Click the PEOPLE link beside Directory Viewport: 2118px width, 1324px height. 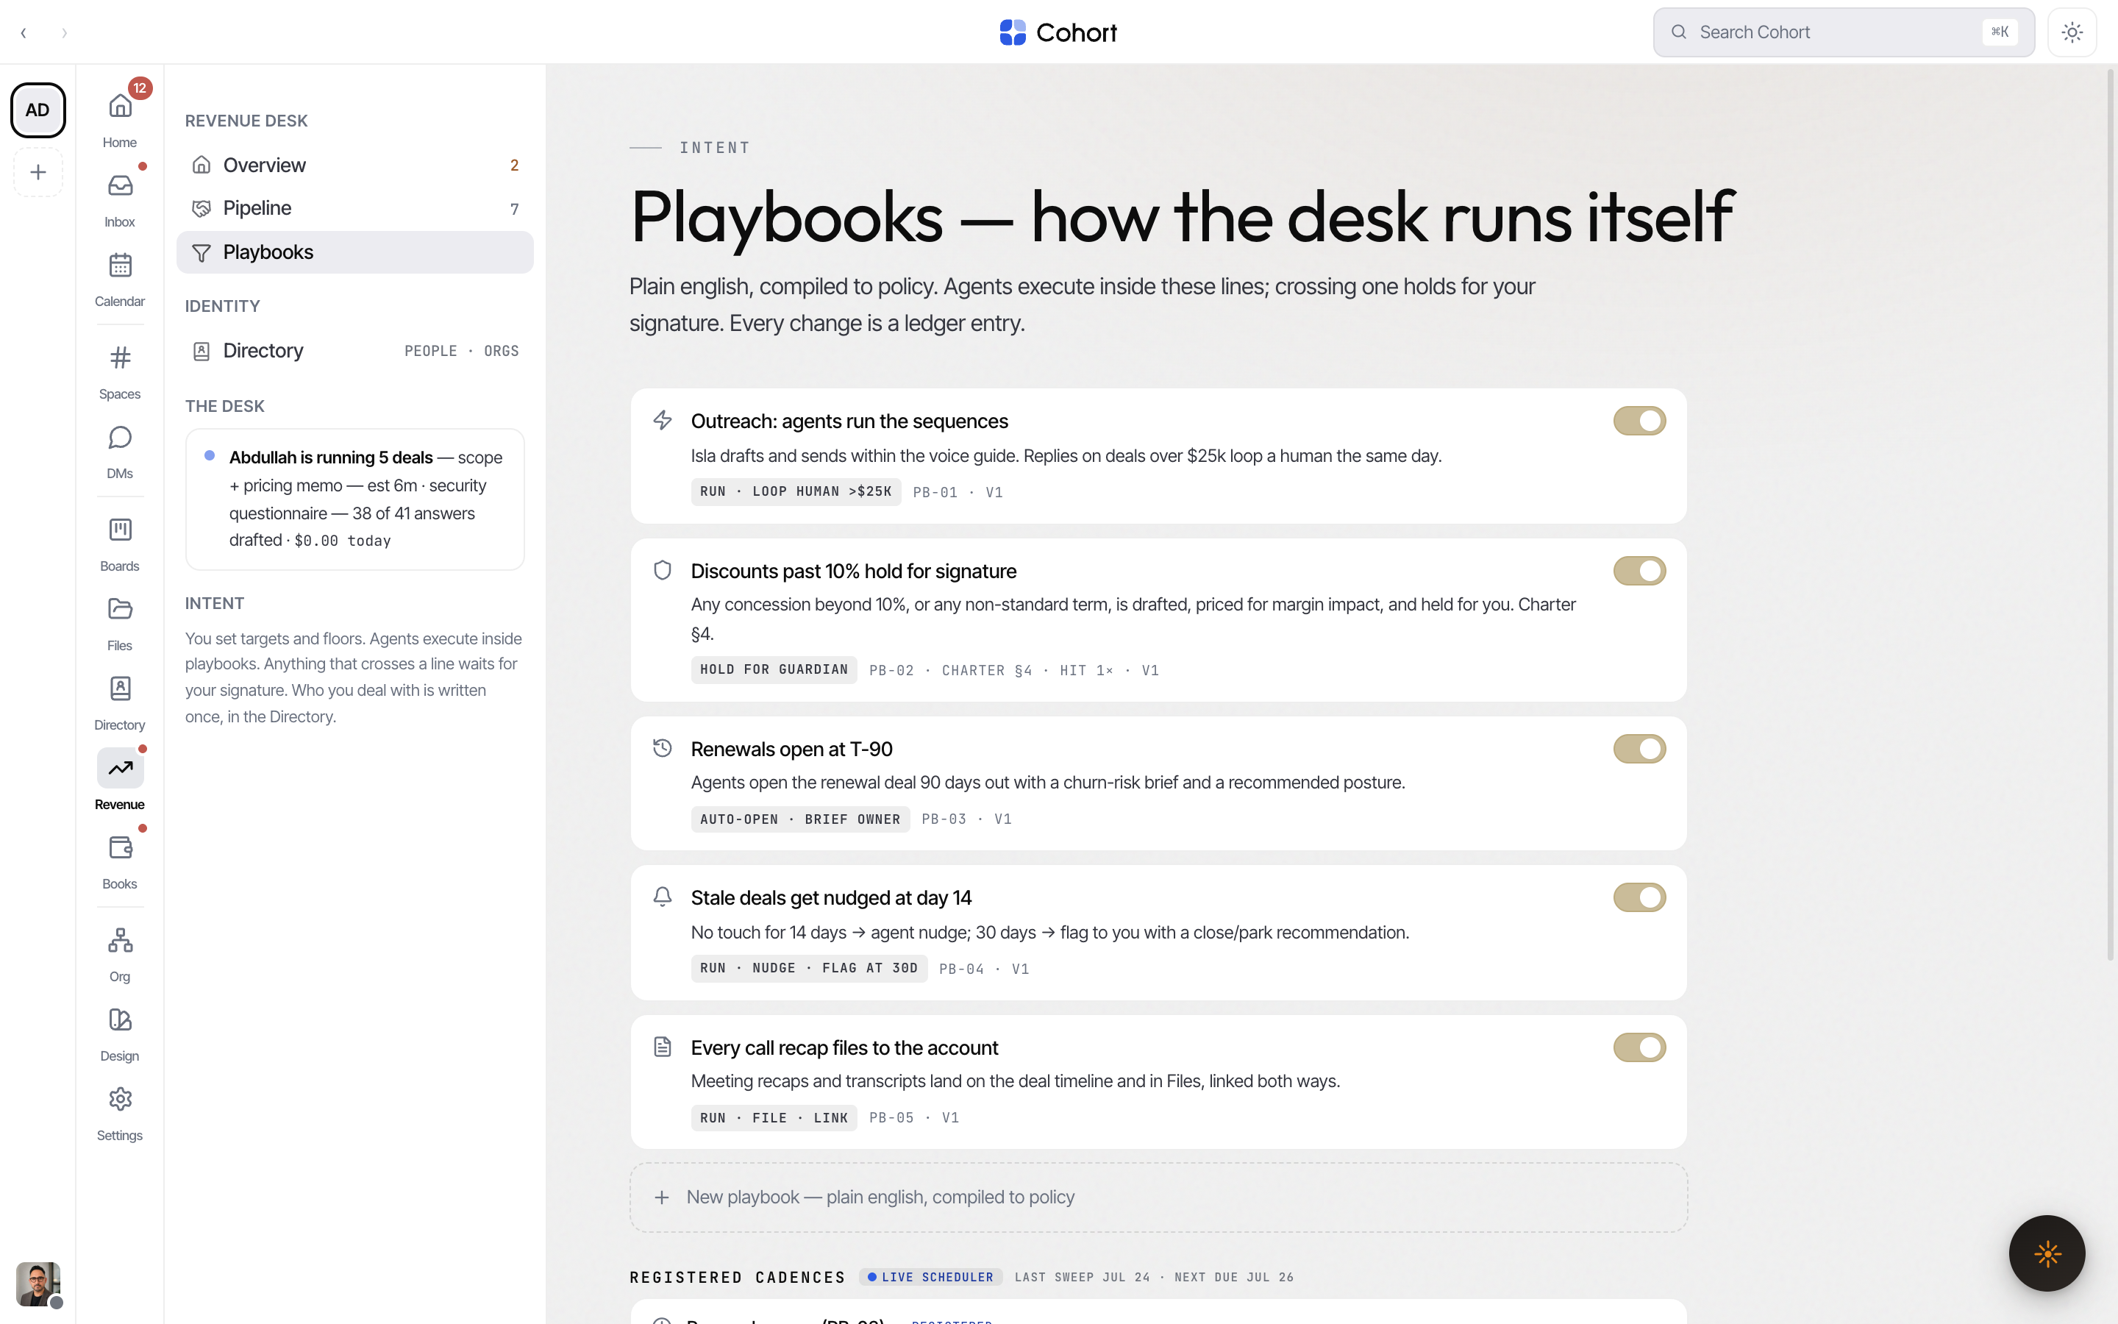pyautogui.click(x=431, y=351)
